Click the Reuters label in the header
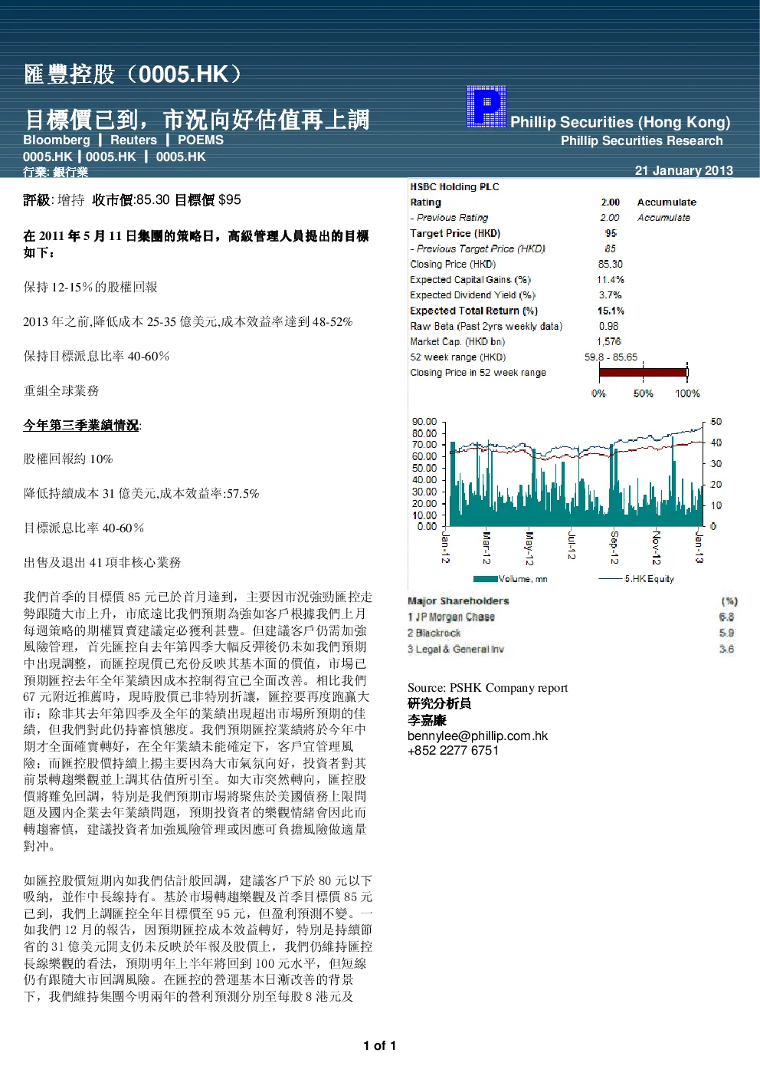Viewport: 760px width, 1076px height. (x=133, y=140)
